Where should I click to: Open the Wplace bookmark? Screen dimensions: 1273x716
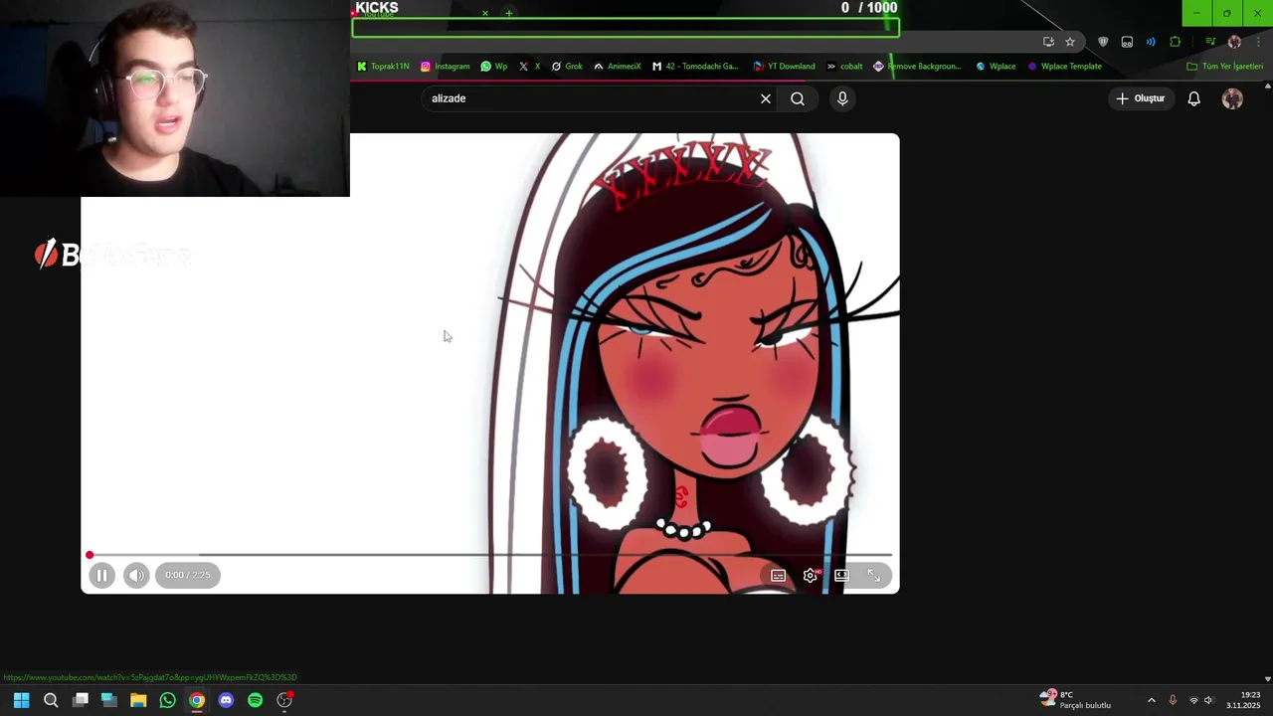tap(996, 67)
